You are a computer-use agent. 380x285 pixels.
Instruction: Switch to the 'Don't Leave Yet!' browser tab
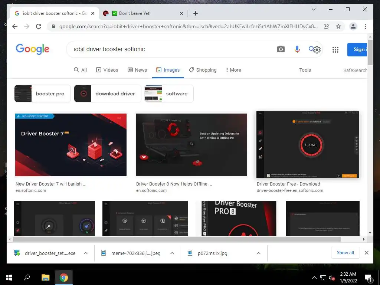[143, 13]
